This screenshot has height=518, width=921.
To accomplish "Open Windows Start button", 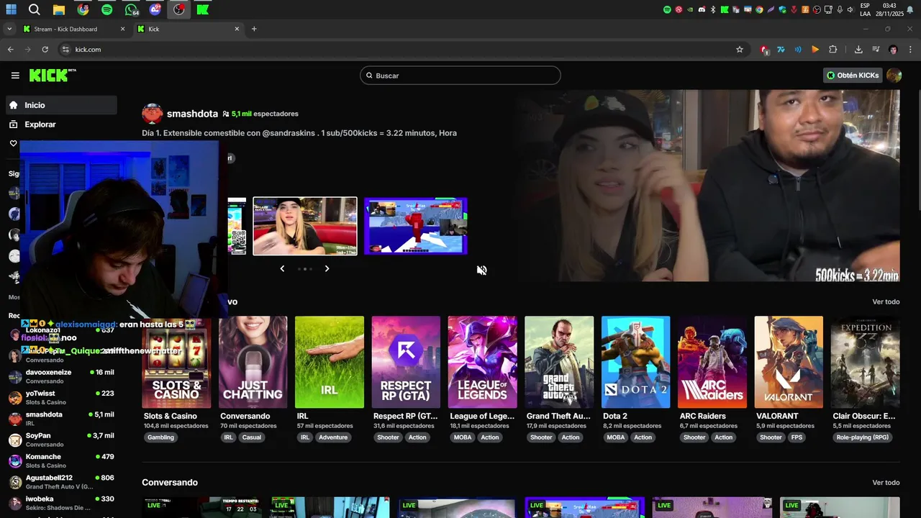I will [11, 10].
